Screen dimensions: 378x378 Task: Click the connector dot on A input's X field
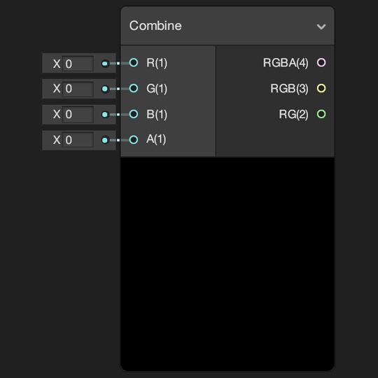coord(105,140)
